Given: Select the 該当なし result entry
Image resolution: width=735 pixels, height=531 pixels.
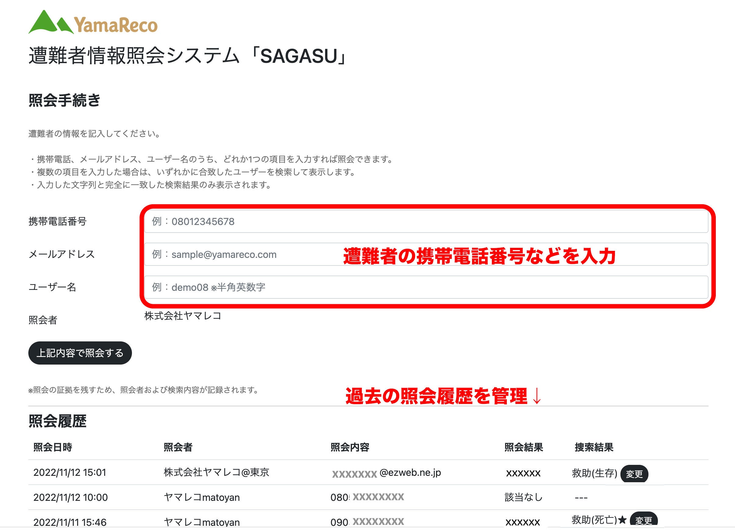Looking at the screenshot, I should coord(524,497).
